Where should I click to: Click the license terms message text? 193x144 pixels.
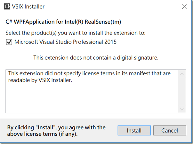pyautogui.click(x=89, y=74)
